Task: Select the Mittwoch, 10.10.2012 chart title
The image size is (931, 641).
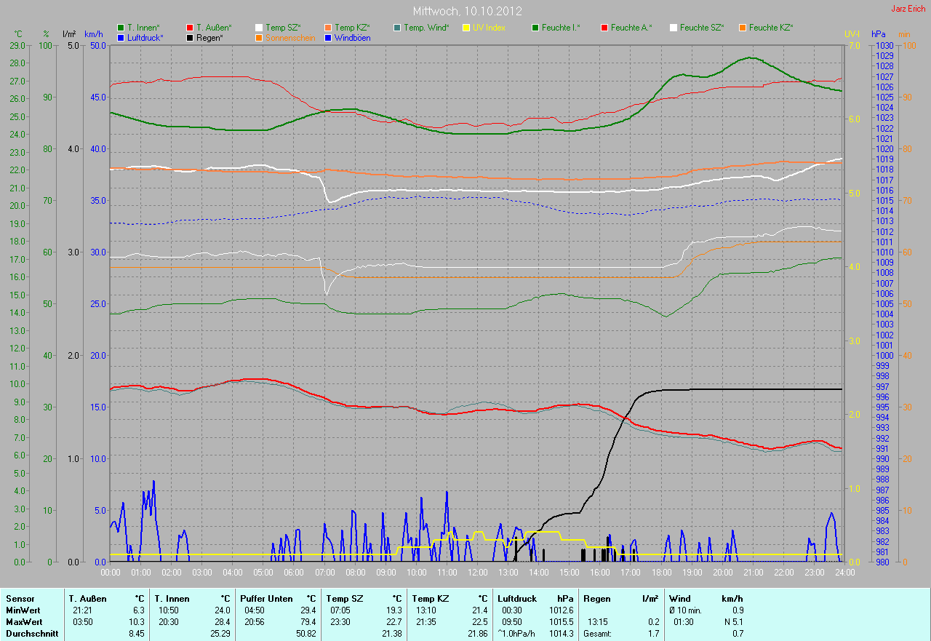Action: coord(465,12)
